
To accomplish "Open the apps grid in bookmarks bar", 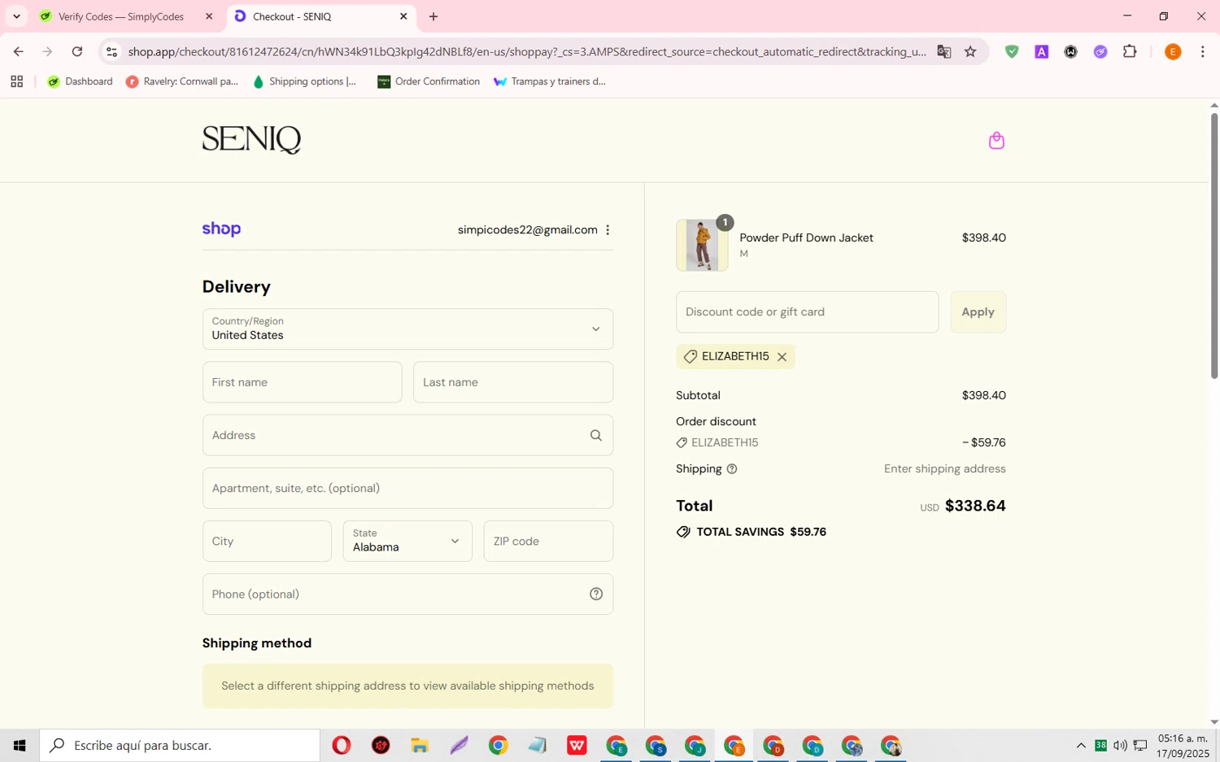I will click(x=16, y=81).
